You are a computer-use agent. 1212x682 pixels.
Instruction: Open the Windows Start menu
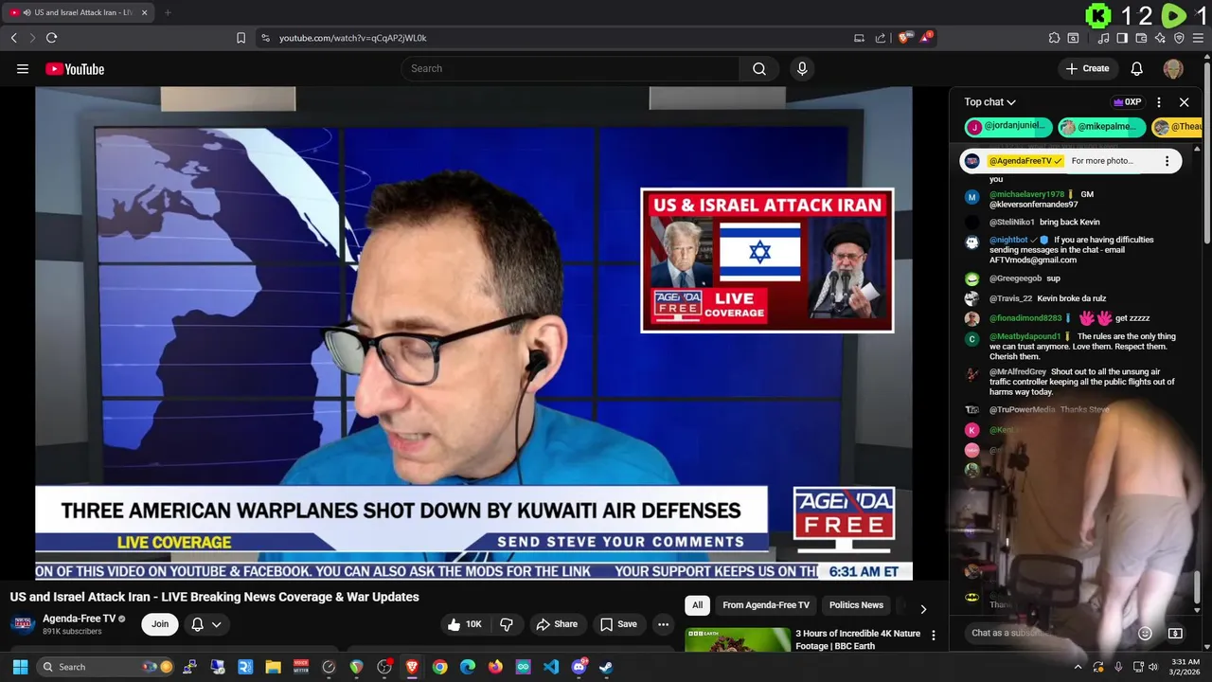pos(20,667)
